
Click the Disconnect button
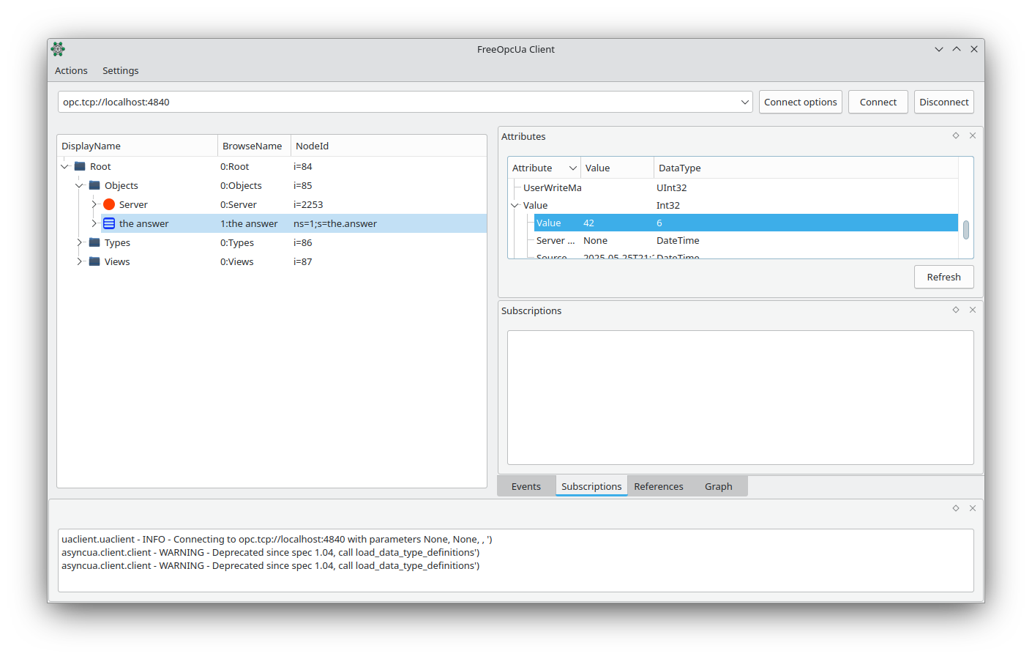coord(944,102)
